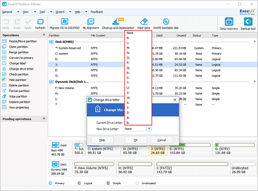The width and height of the screenshot is (258, 191).
Task: Click Help in Change drive letter dialog
Action: (102, 140)
